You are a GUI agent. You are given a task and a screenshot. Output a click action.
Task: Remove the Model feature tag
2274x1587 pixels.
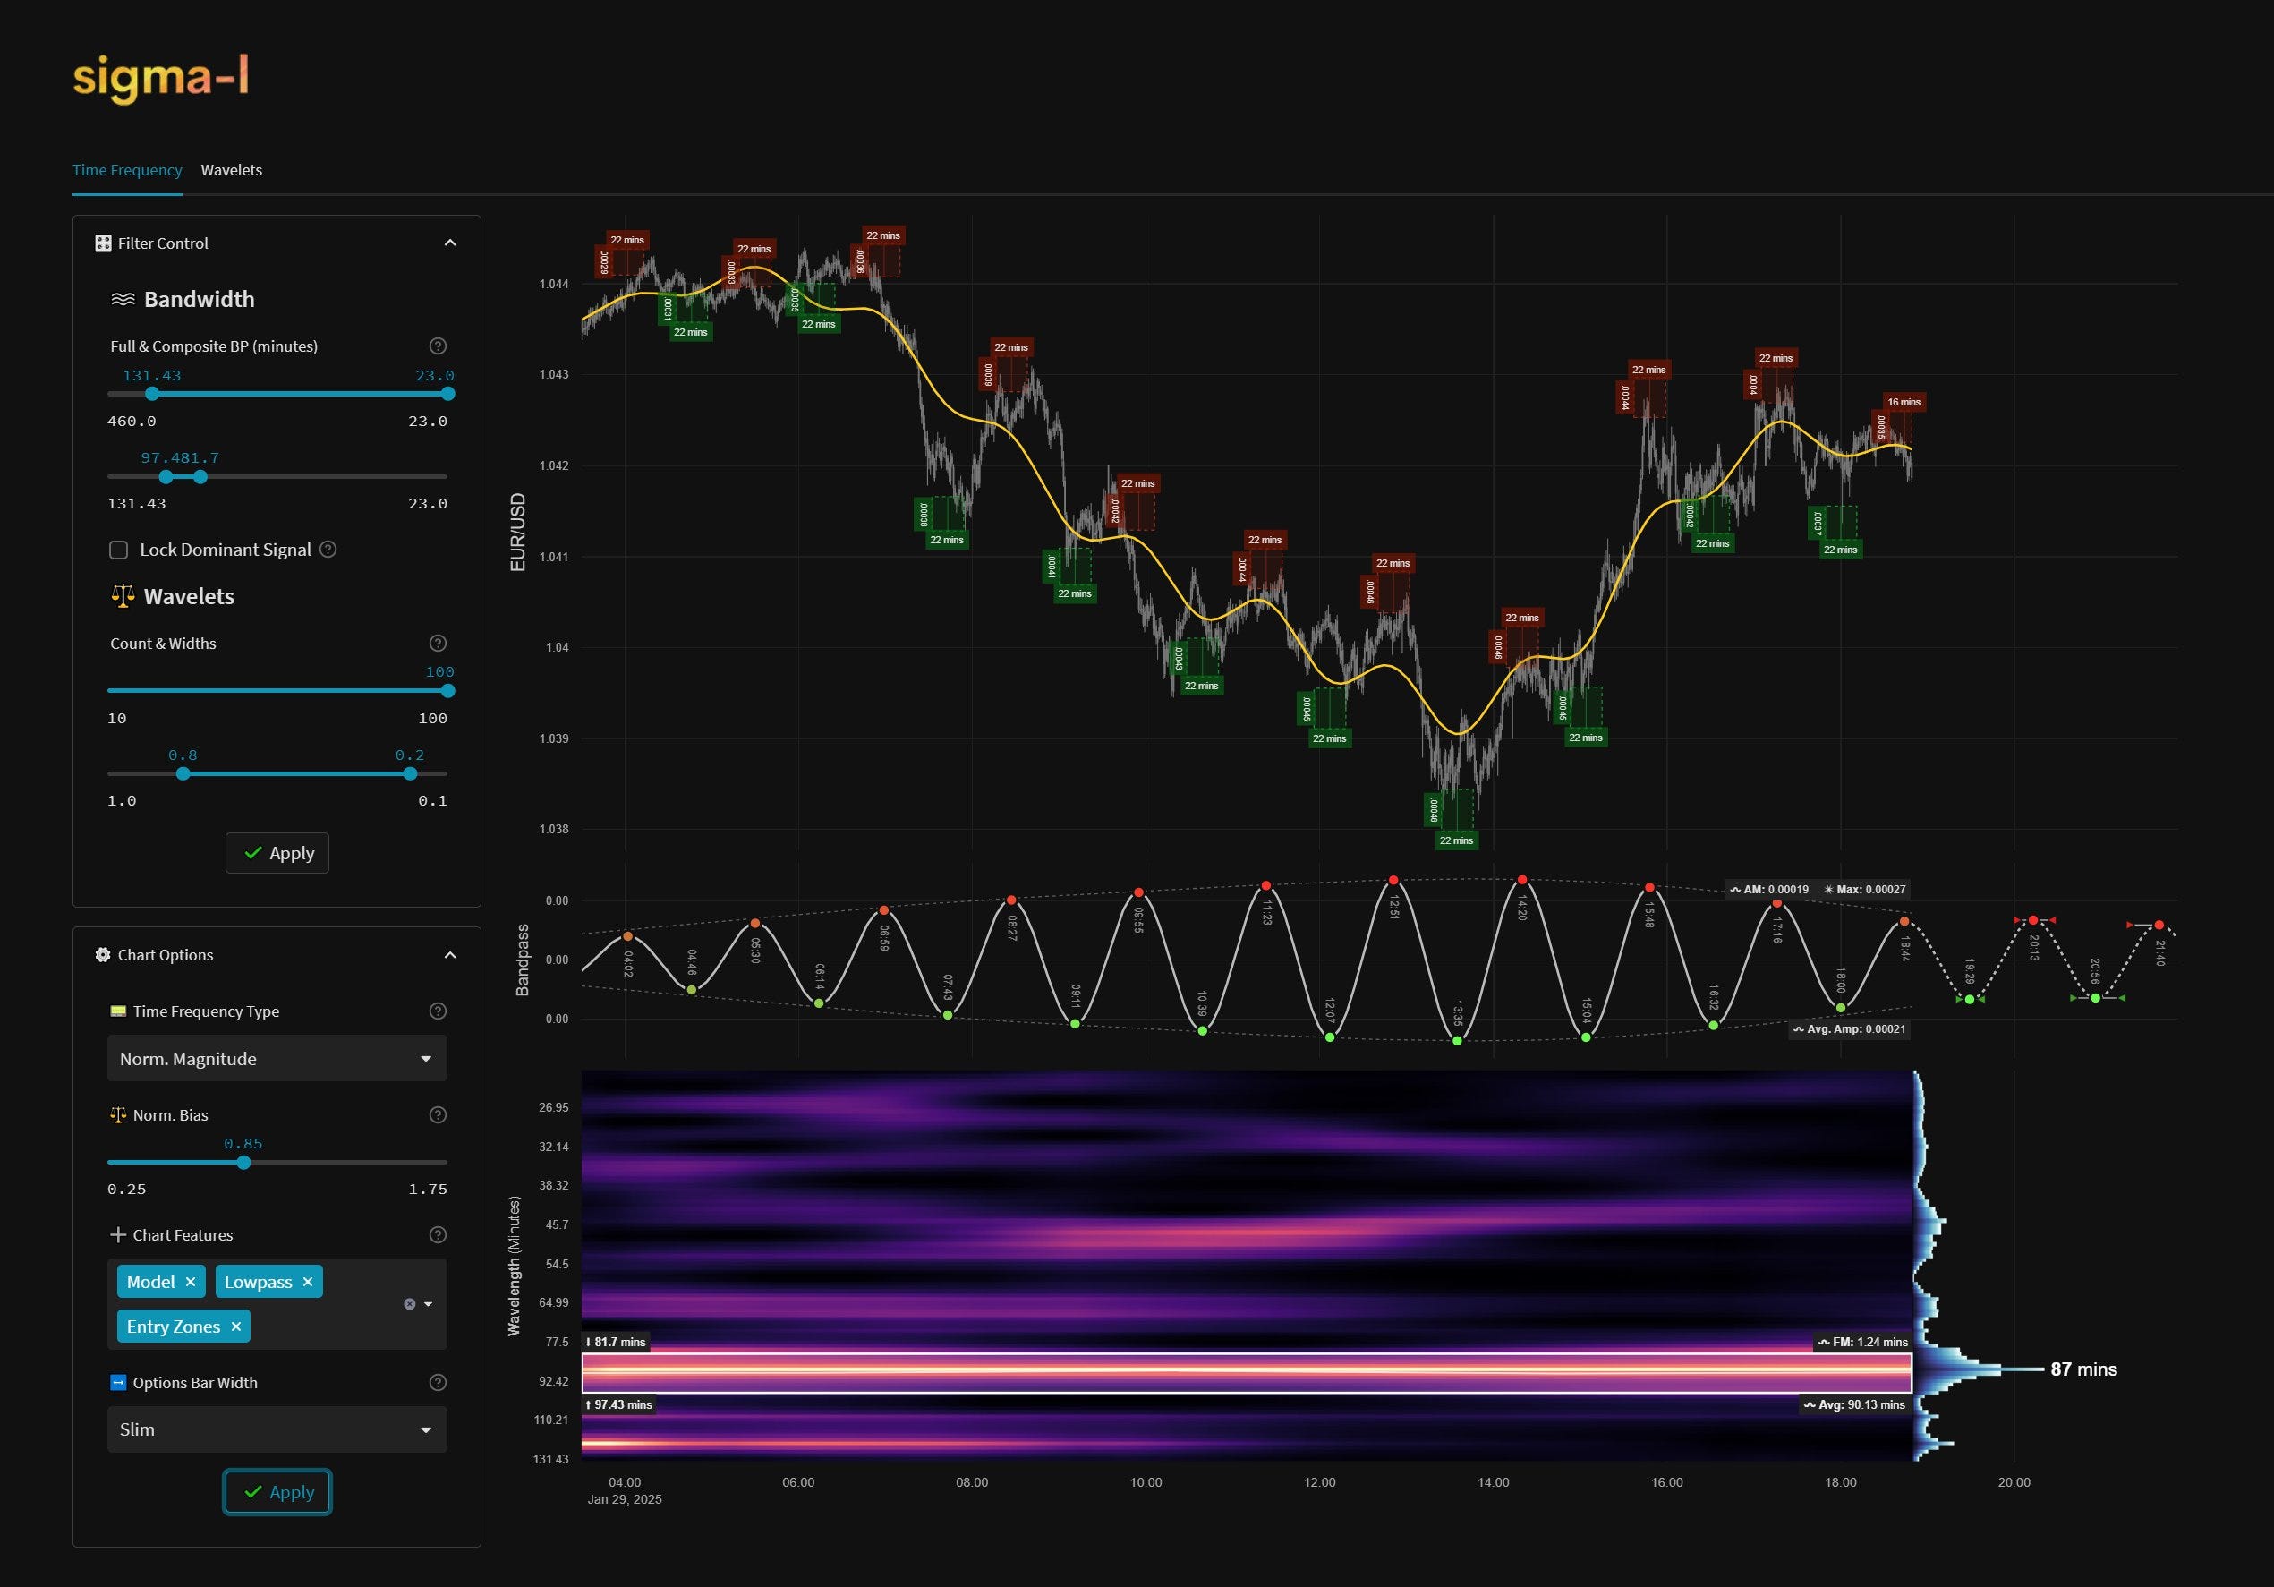point(190,1282)
